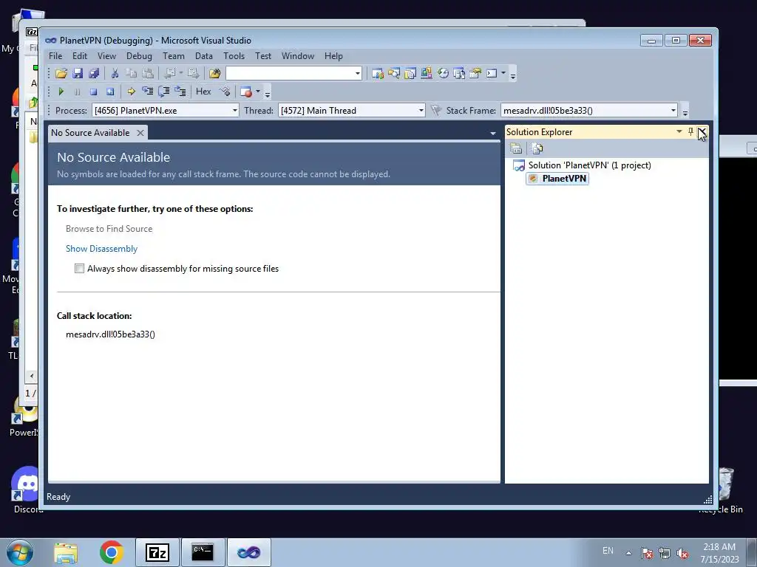Click the Breakpoints window icon
Viewport: 757px width, 567px height.
tap(245, 92)
